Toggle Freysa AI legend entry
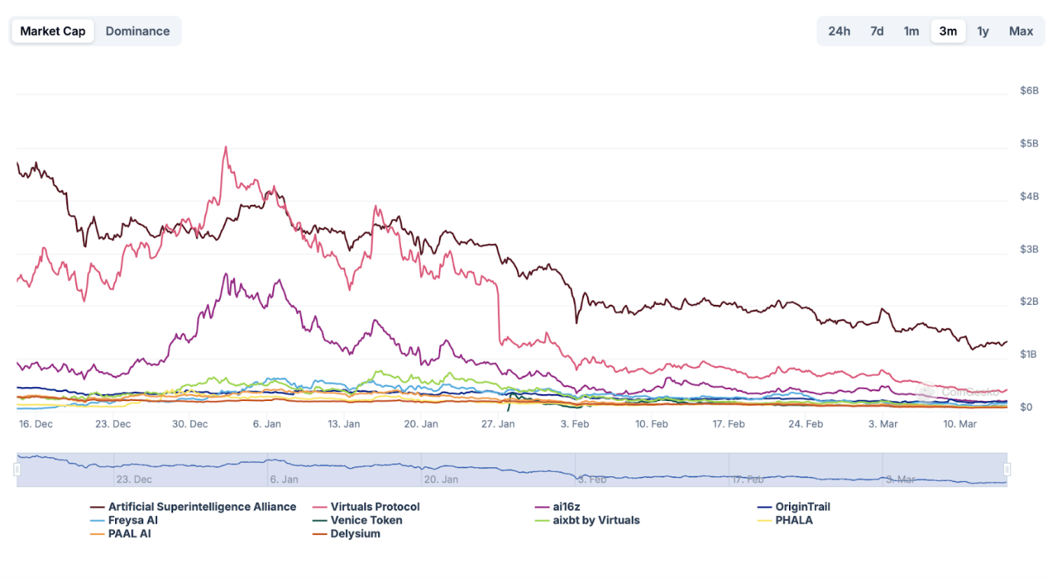Screen dimensions: 1052x577 (133, 521)
